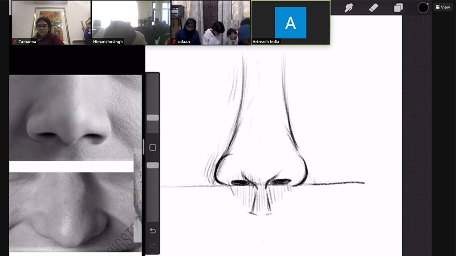Click the muted mic icon beside Tamanna

[15, 42]
